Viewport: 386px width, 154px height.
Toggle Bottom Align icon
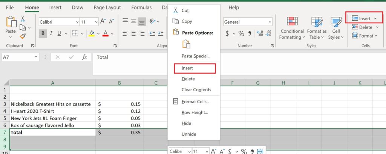coord(142,22)
